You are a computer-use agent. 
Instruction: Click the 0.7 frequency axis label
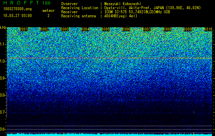tap(3, 112)
